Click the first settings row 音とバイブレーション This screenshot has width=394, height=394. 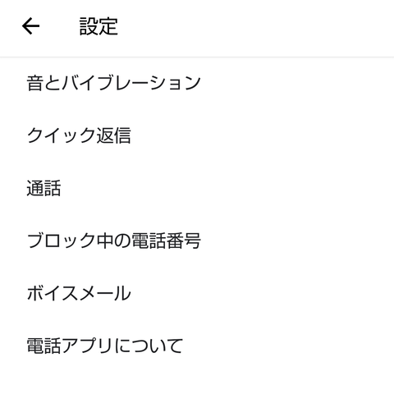point(197,83)
